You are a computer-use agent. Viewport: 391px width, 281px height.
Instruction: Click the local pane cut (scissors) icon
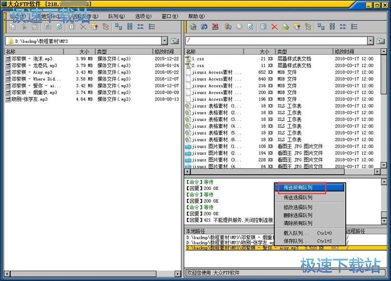24,27
